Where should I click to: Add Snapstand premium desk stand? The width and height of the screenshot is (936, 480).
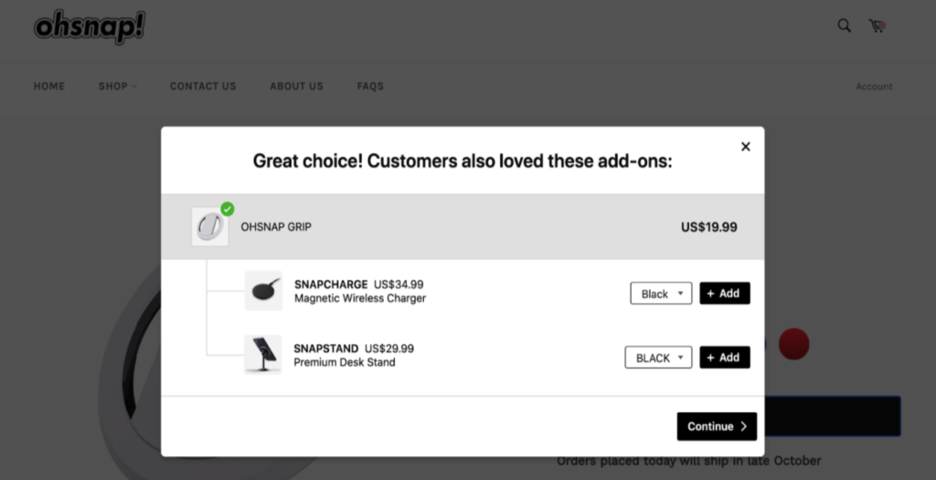pos(725,358)
